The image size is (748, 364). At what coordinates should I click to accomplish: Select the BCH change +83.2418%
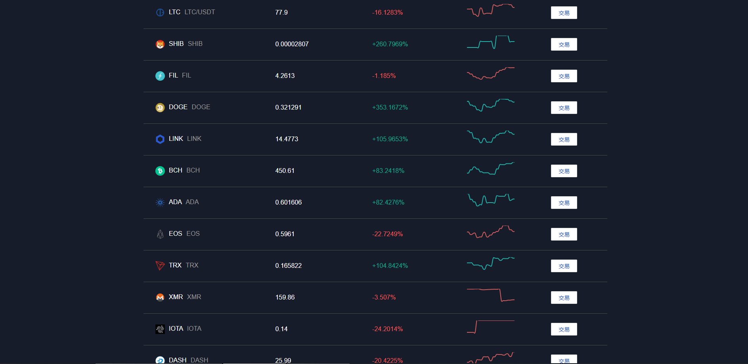click(388, 171)
